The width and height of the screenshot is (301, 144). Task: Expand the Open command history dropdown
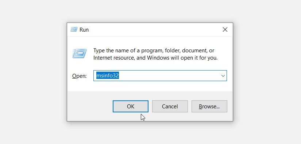pyautogui.click(x=223, y=76)
